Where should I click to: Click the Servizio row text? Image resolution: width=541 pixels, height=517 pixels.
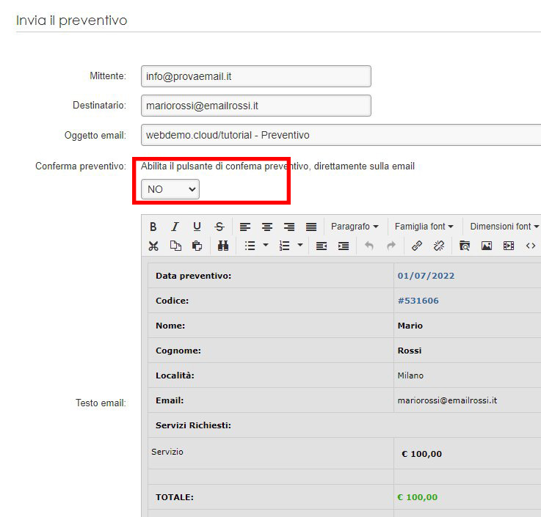(x=167, y=452)
